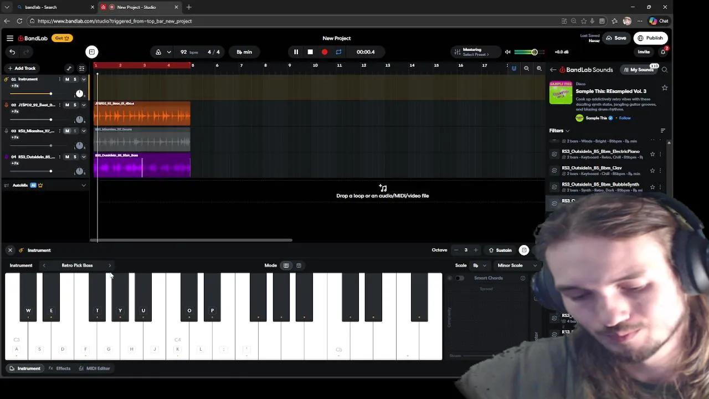The image size is (709, 399).
Task: Favorite Sample This: REsampled Vol. 3 pack
Action: 665,88
